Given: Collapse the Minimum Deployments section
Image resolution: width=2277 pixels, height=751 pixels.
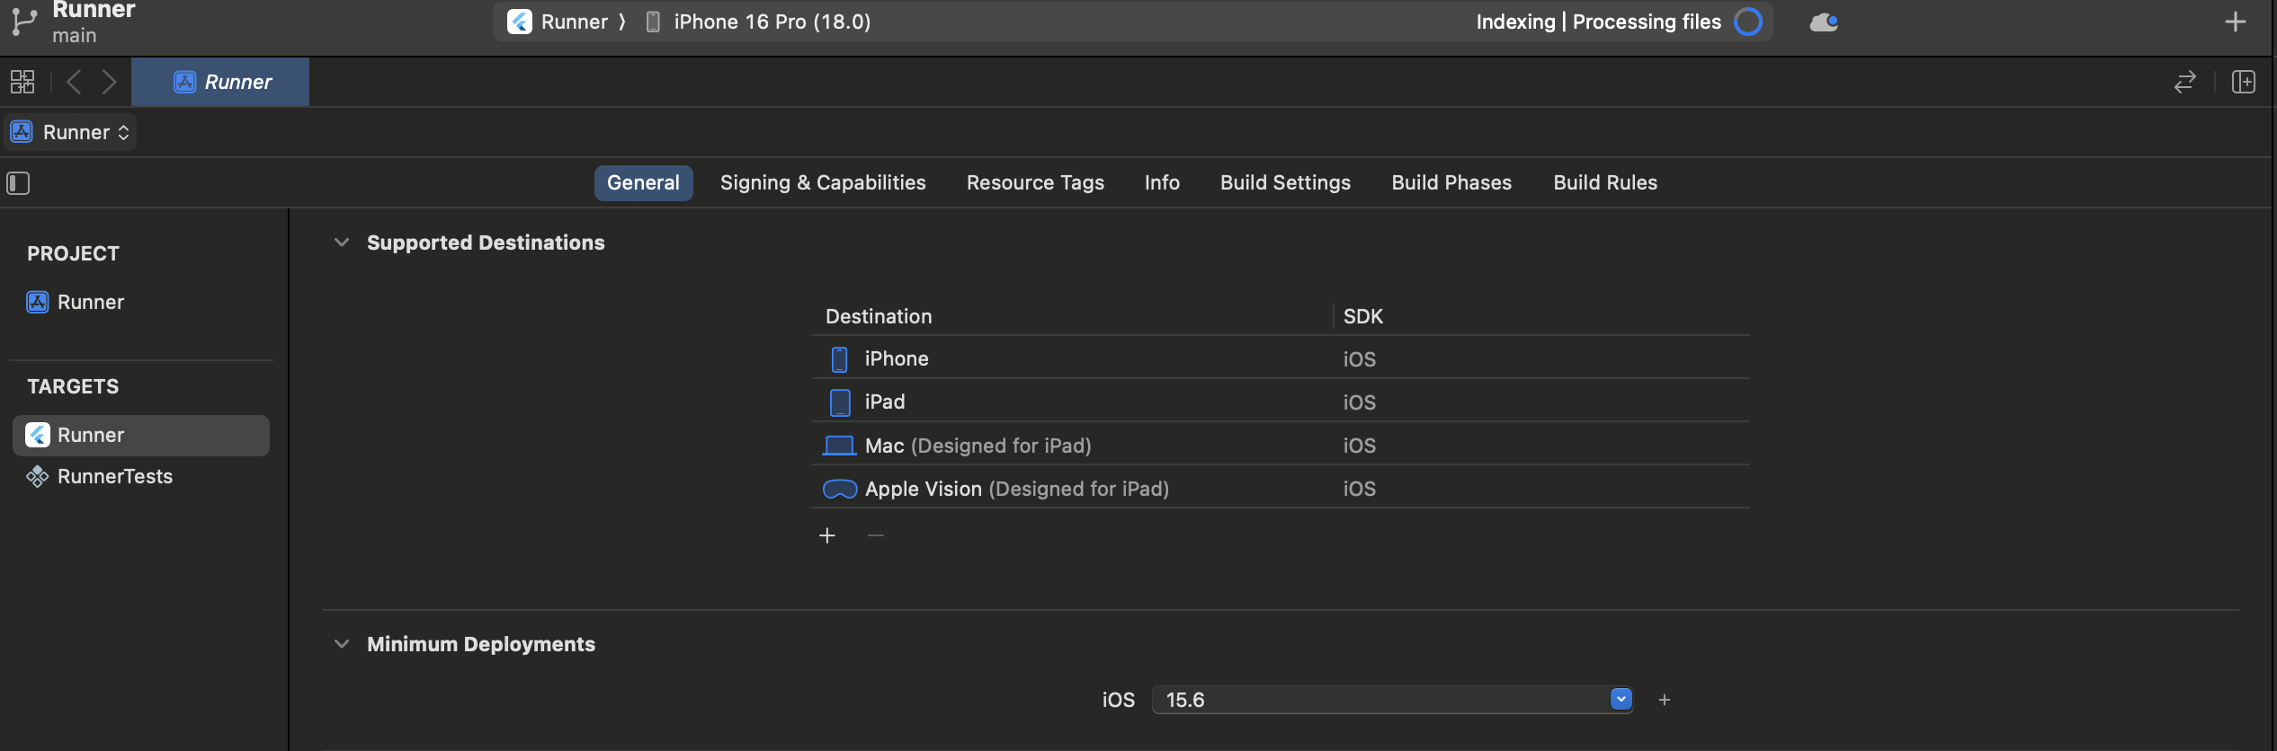Looking at the screenshot, I should [341, 644].
